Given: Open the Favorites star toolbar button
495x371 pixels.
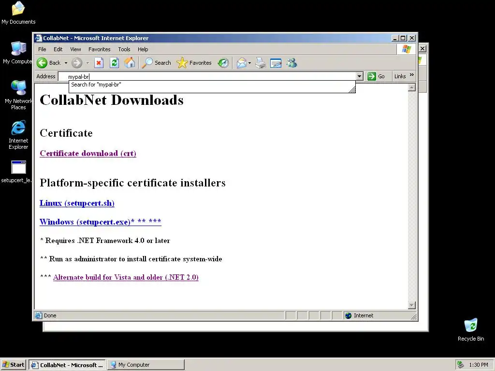Looking at the screenshot, I should coord(194,63).
